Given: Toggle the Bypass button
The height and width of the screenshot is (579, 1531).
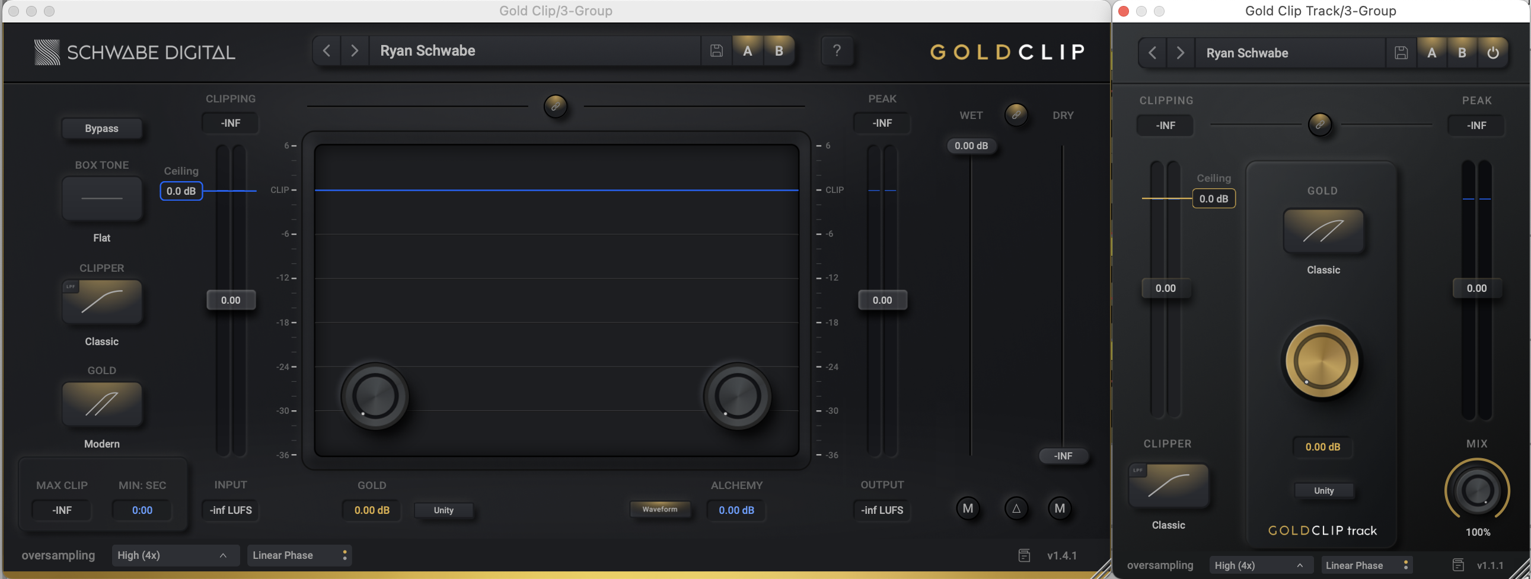Looking at the screenshot, I should [101, 128].
